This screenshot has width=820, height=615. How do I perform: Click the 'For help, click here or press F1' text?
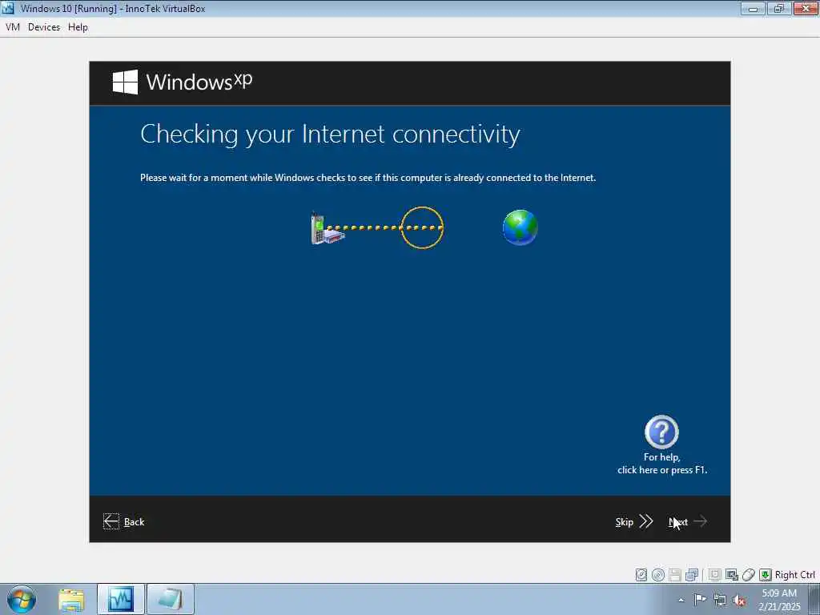pos(662,464)
